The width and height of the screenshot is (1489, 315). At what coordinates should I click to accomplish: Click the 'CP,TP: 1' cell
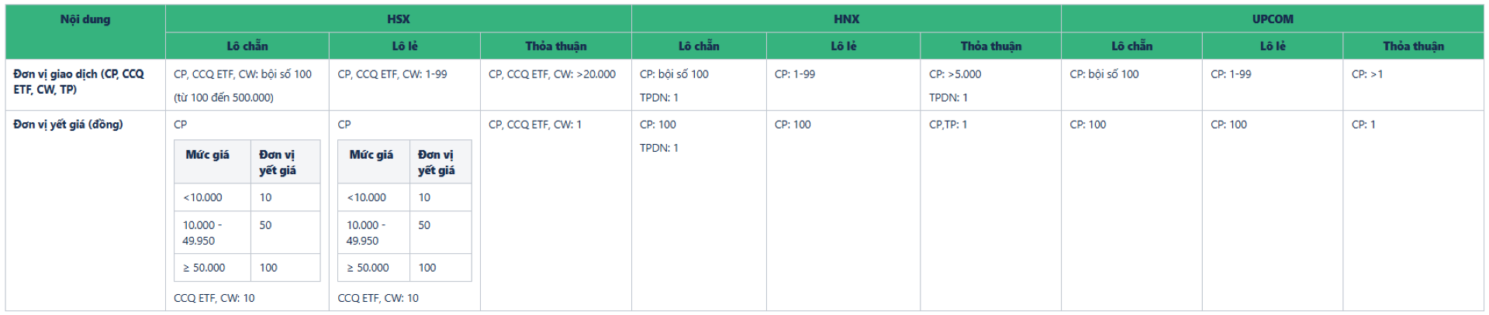[x=948, y=125]
